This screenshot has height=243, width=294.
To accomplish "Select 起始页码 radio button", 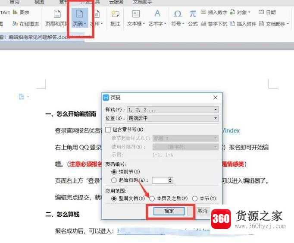I will [114, 180].
